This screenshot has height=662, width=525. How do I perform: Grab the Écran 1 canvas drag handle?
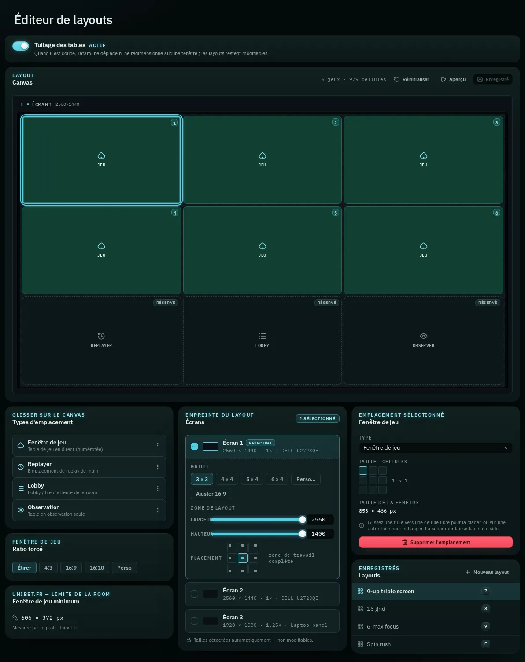[x=22, y=104]
